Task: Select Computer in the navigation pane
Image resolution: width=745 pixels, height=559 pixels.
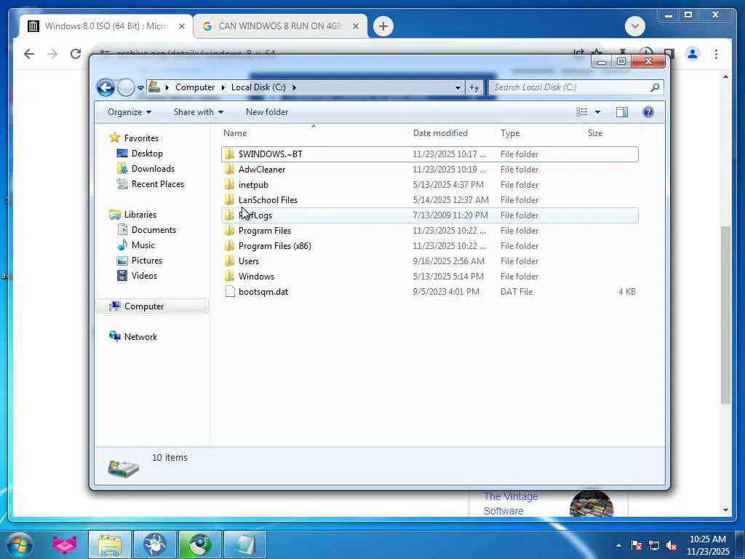Action: (x=152, y=306)
